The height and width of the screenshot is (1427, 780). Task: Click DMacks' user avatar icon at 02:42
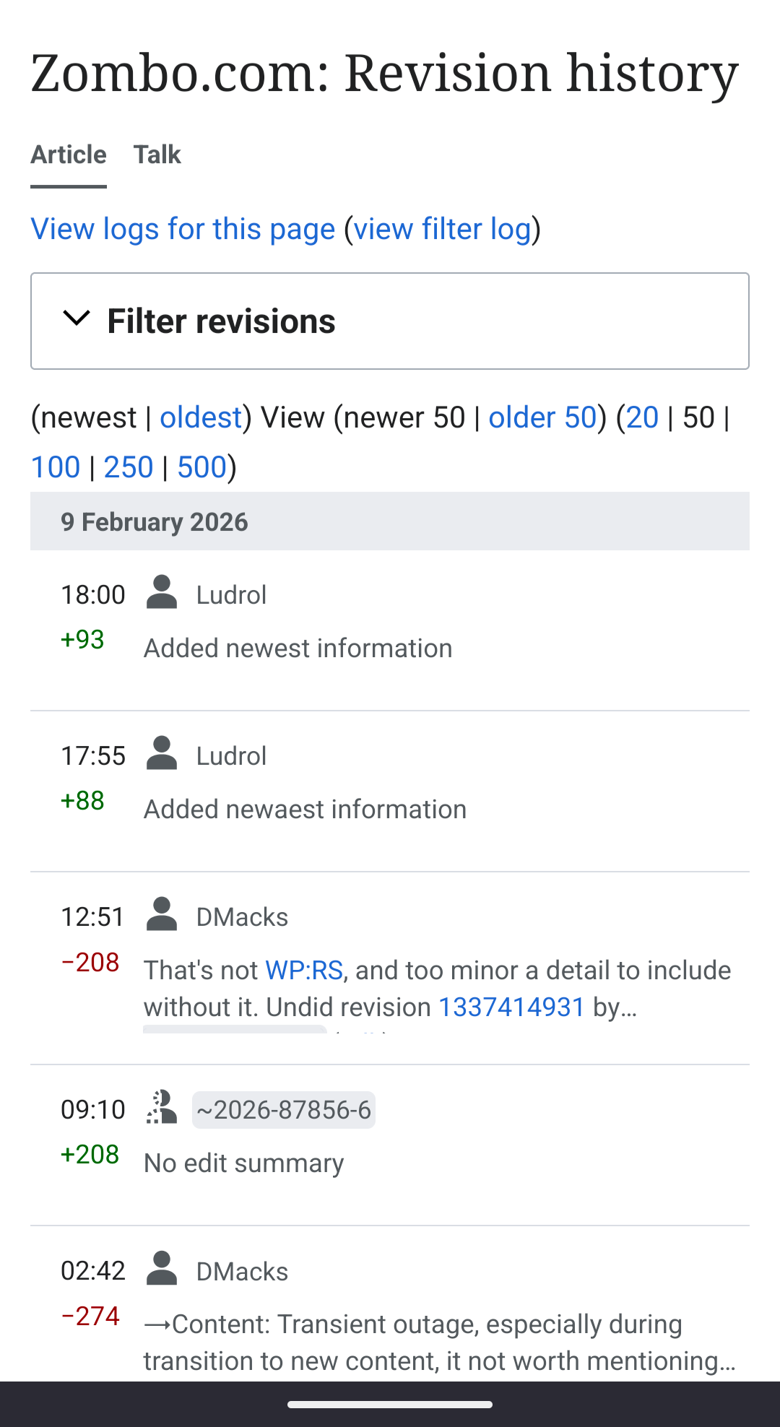coord(162,1269)
